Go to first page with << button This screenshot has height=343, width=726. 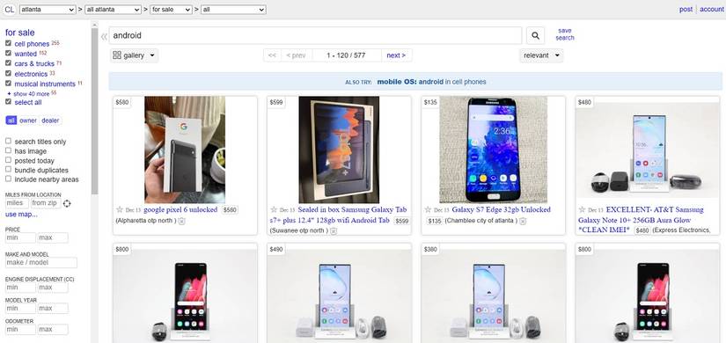pos(272,55)
